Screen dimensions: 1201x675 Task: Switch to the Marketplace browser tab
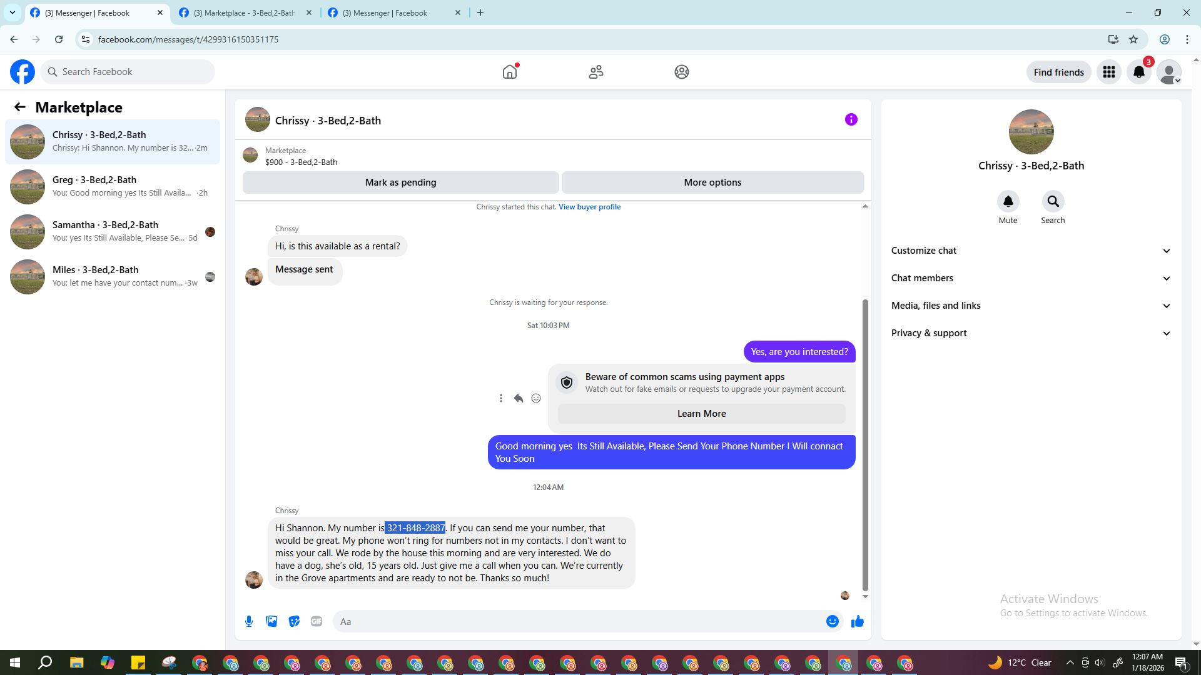pos(245,12)
